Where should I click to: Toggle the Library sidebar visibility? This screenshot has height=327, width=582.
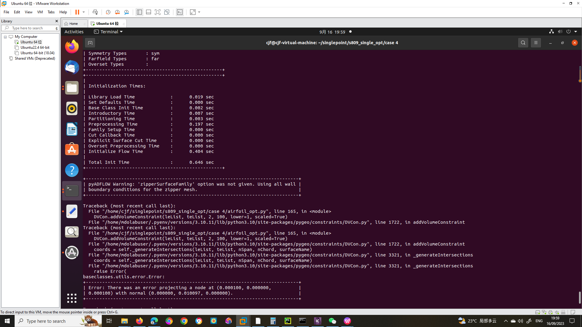pos(139,12)
